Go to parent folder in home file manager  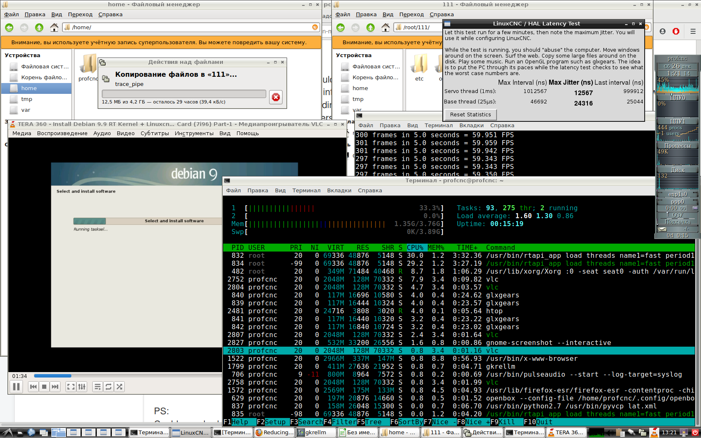pos(39,28)
